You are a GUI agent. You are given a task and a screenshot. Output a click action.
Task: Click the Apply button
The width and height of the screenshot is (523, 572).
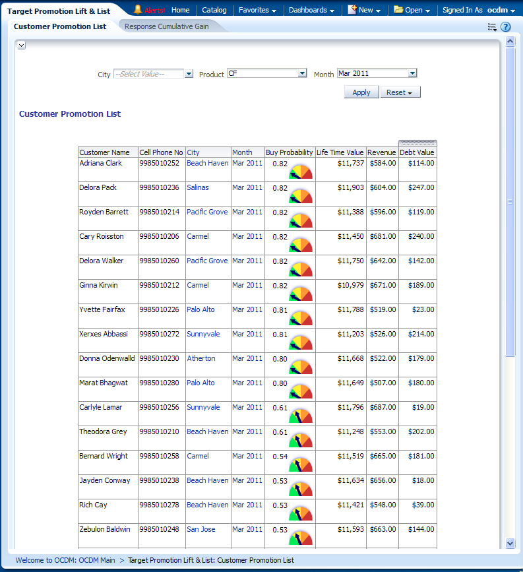(361, 92)
